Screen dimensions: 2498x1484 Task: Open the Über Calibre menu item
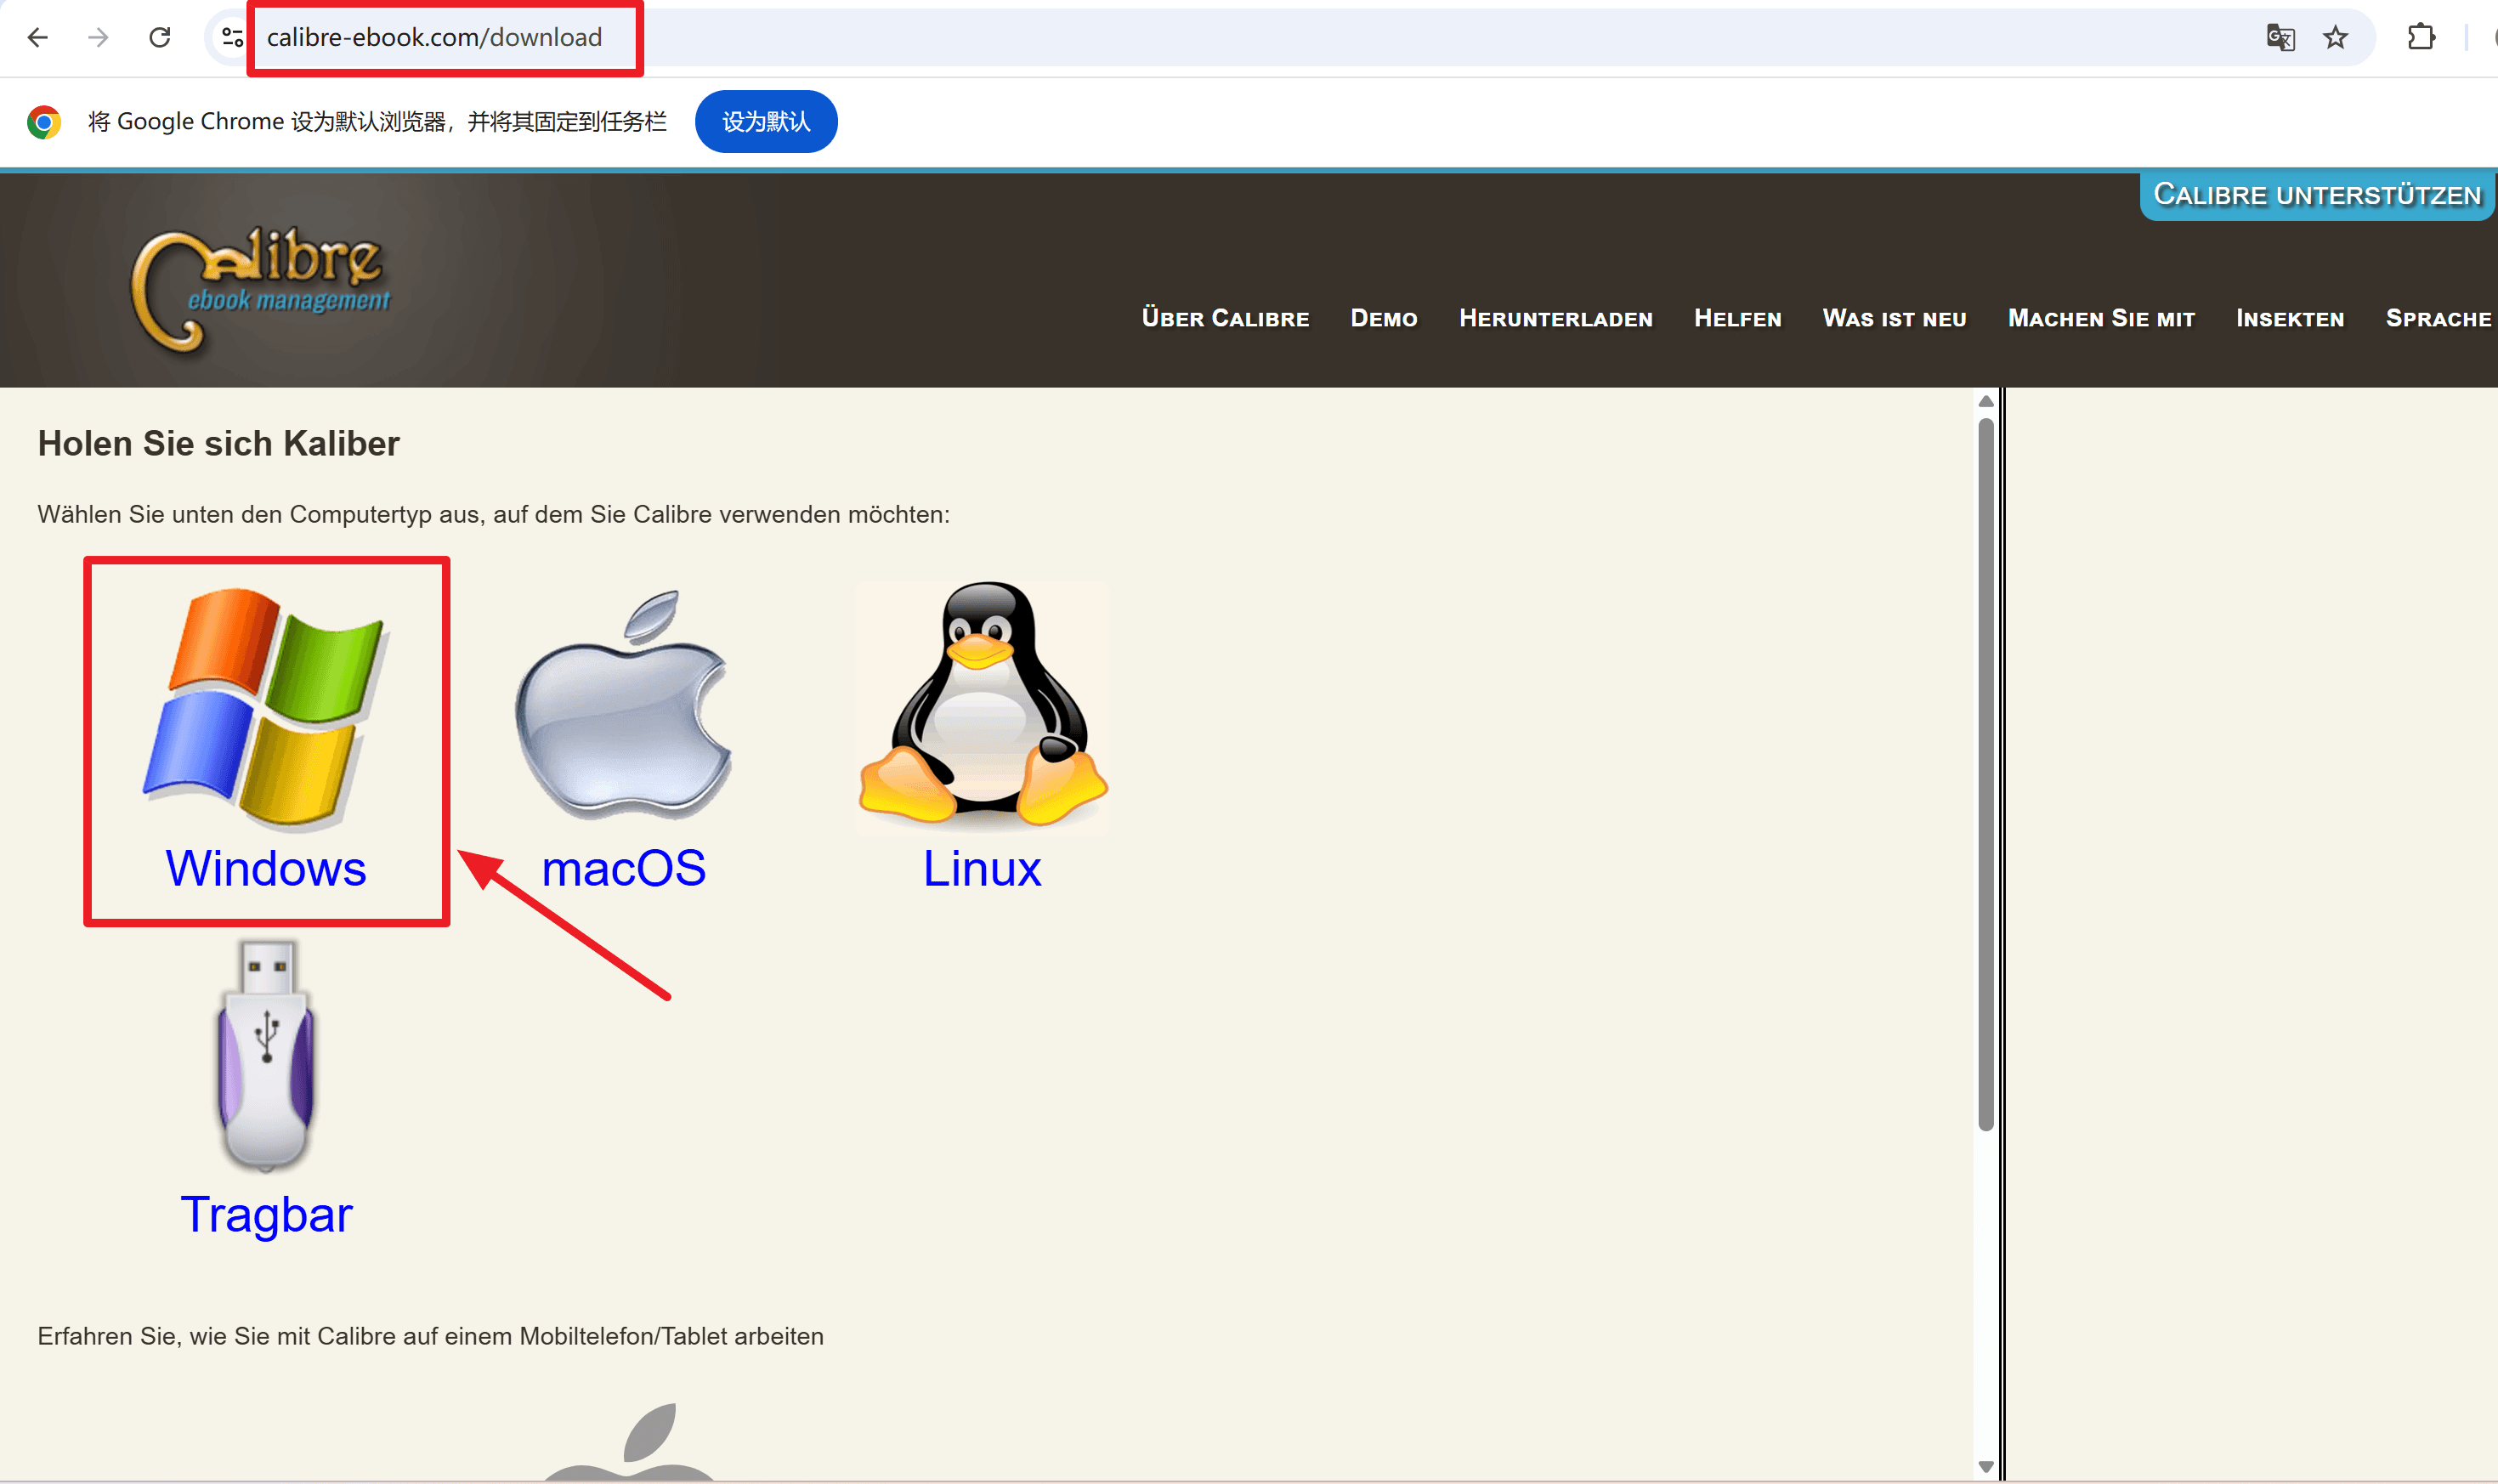click(x=1225, y=318)
